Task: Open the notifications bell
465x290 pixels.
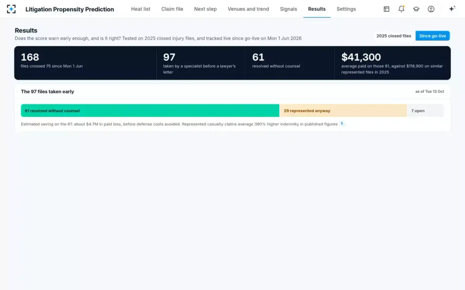Action: 401,9
